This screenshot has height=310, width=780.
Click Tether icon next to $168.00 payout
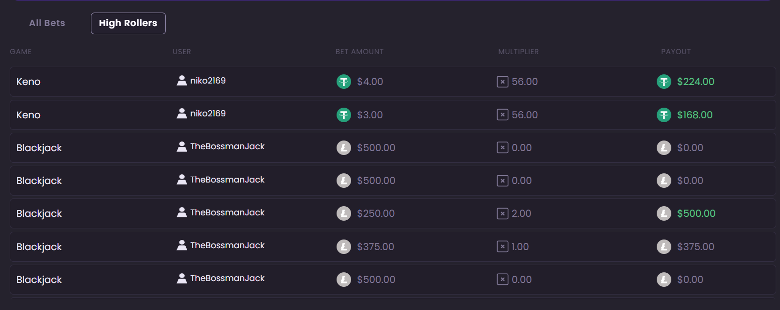click(664, 115)
